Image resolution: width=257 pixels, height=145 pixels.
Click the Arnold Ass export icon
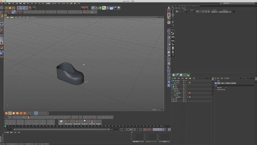[173, 41]
